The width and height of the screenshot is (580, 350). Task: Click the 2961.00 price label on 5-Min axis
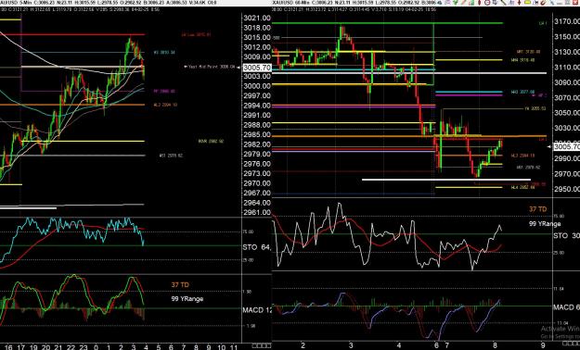click(257, 212)
